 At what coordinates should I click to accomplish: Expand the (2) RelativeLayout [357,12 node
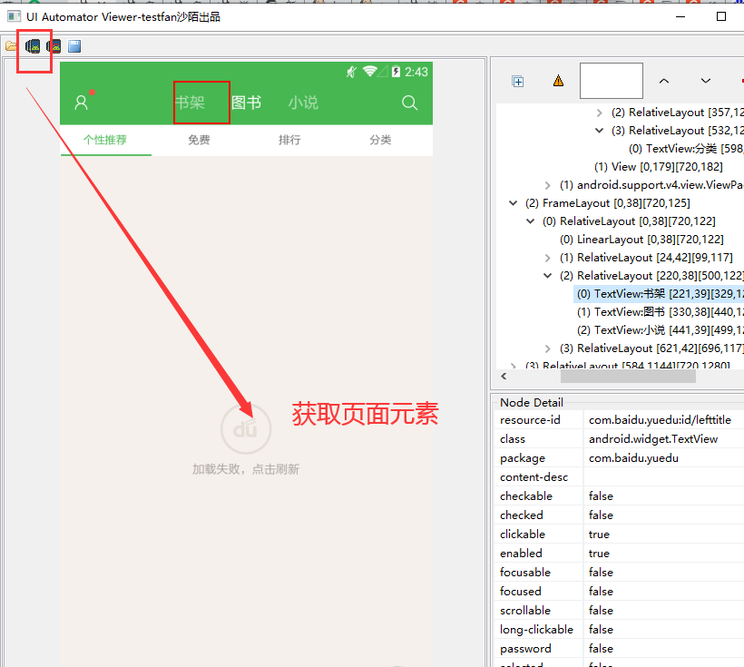[599, 113]
